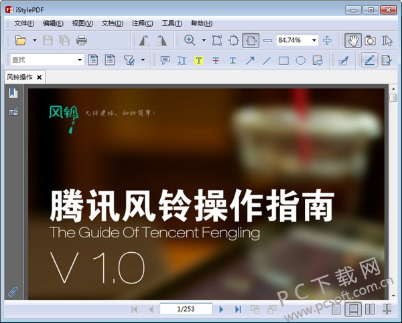Go to the previous page
This screenshot has width=402, height=323.
[x=151, y=309]
